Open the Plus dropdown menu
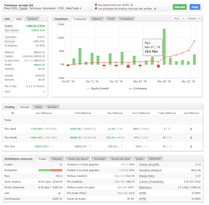Screen dimensions: 209x205 click(178, 18)
